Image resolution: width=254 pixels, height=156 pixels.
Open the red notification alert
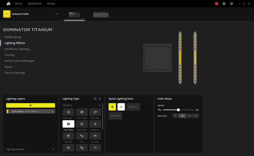pyautogui.click(x=216, y=3)
